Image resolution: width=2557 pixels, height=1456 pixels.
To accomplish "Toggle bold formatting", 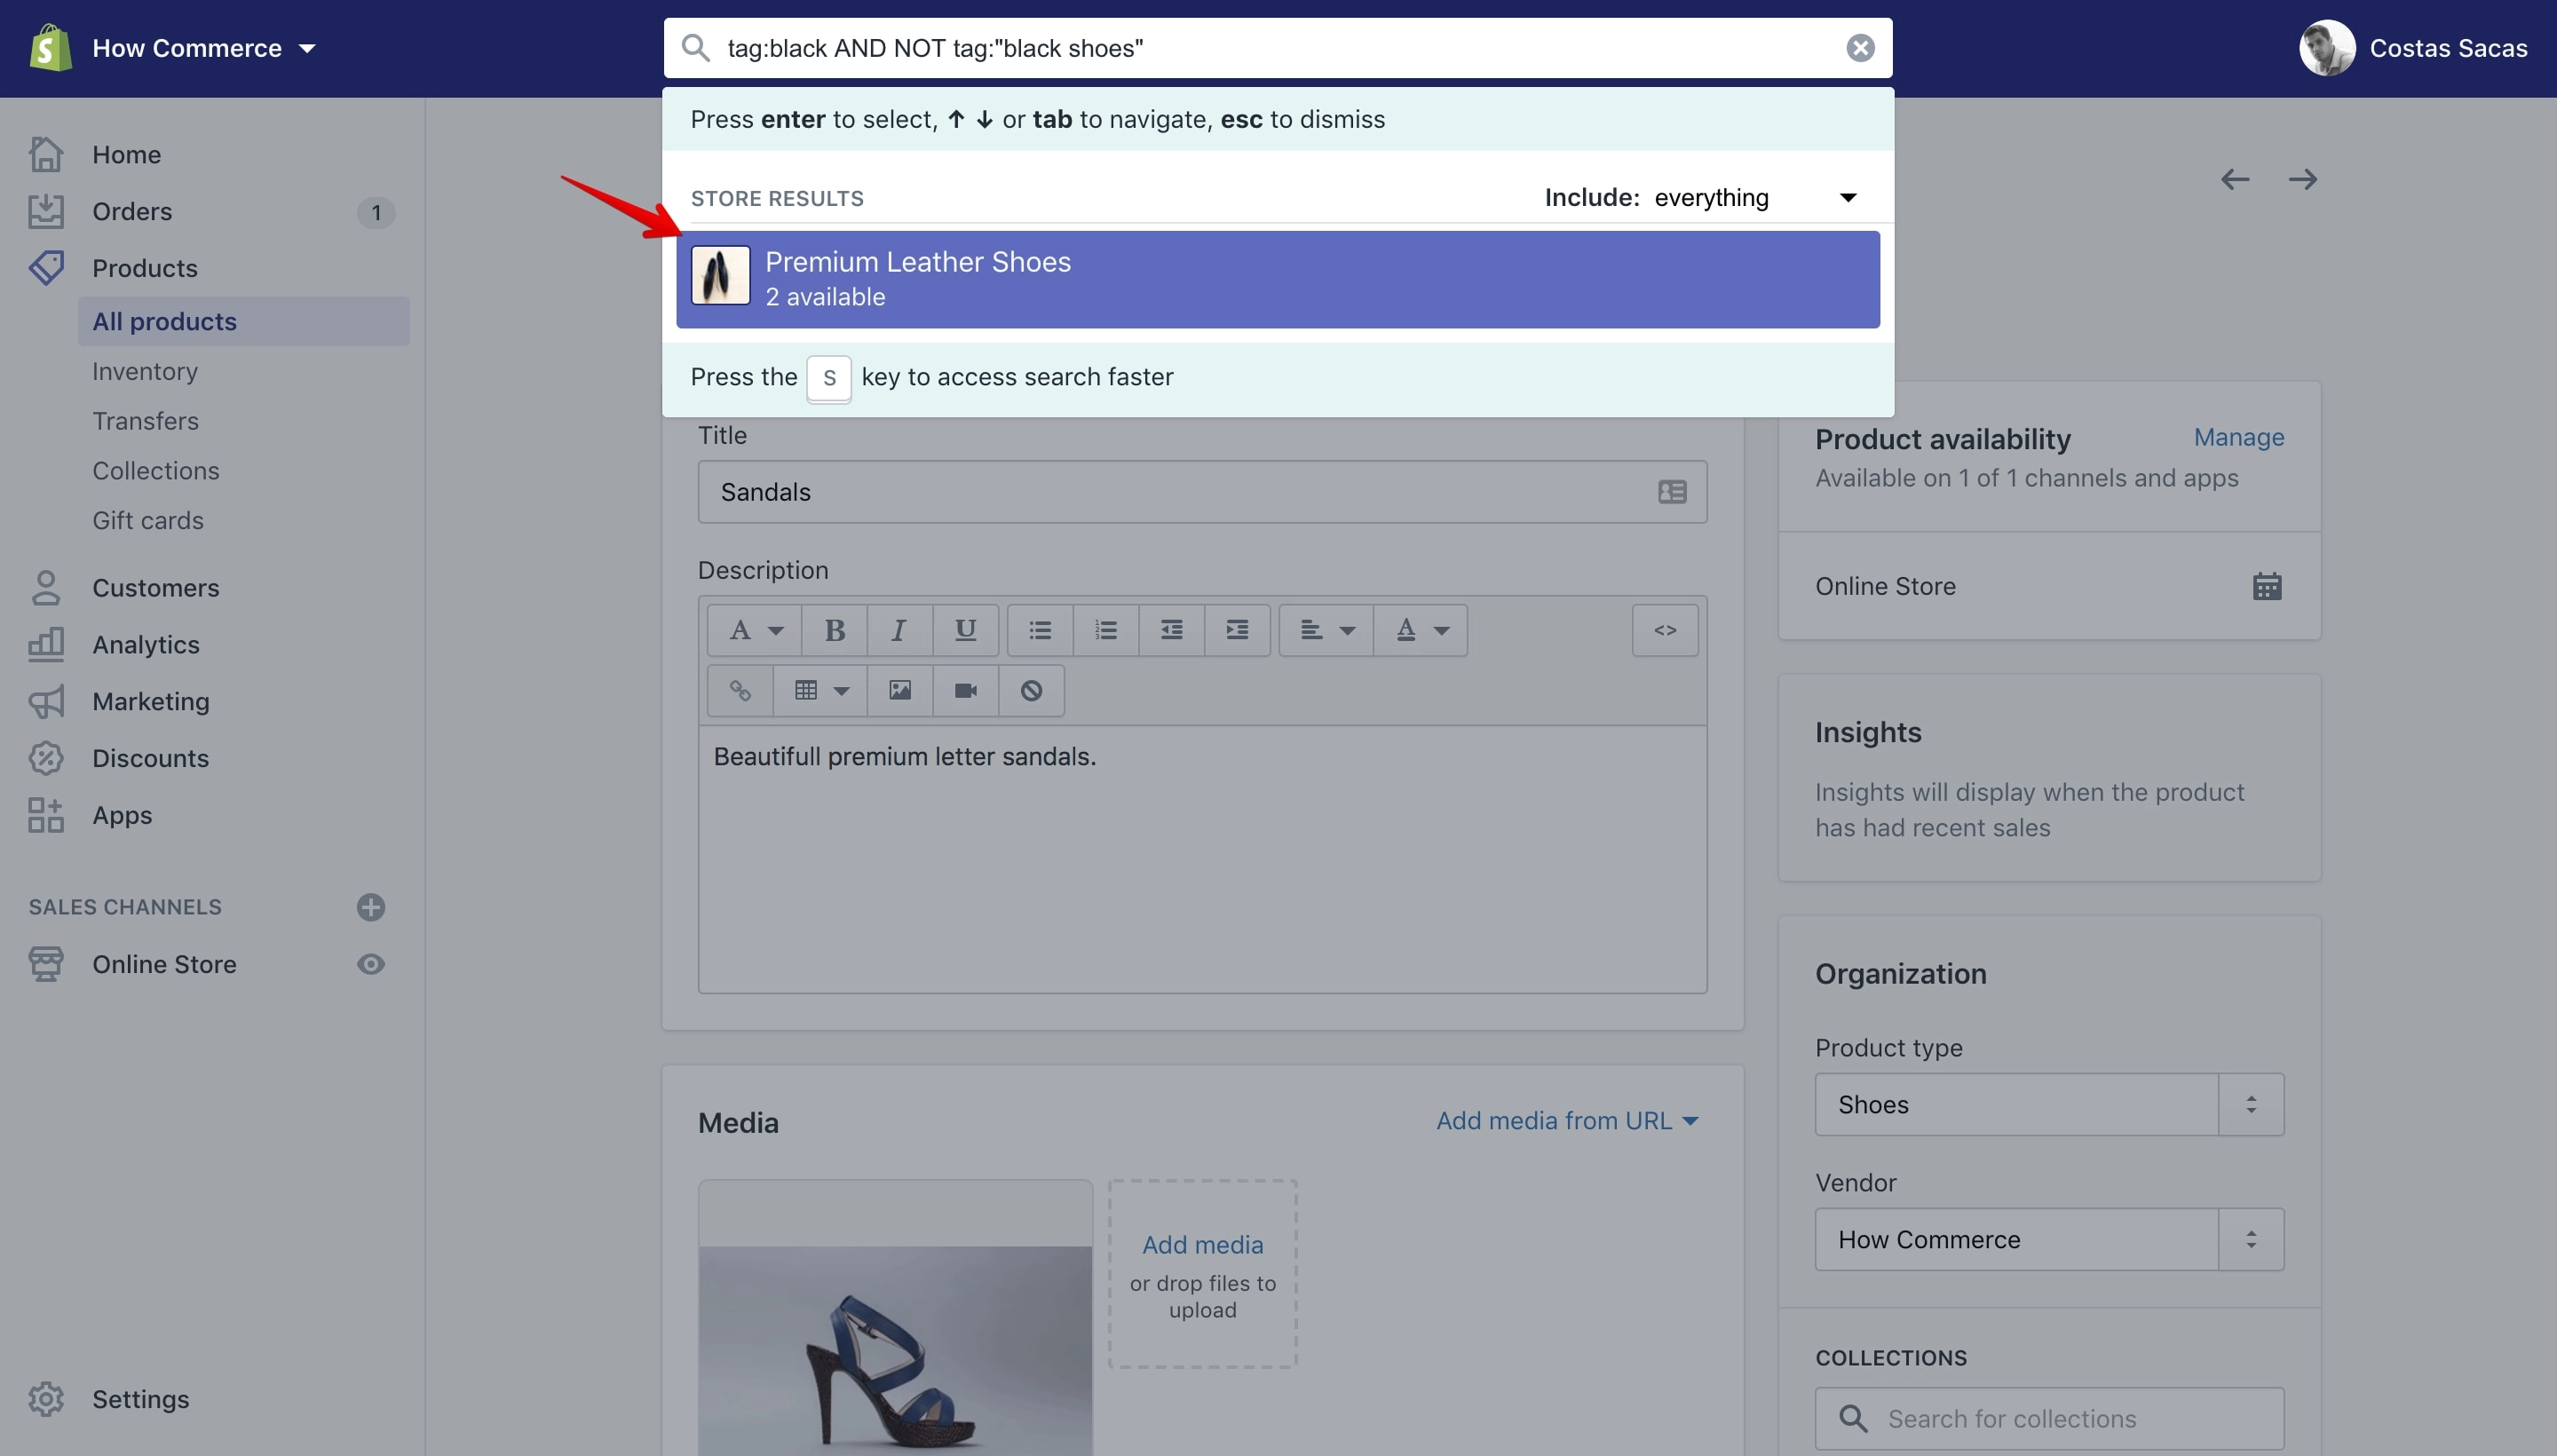I will [x=834, y=630].
